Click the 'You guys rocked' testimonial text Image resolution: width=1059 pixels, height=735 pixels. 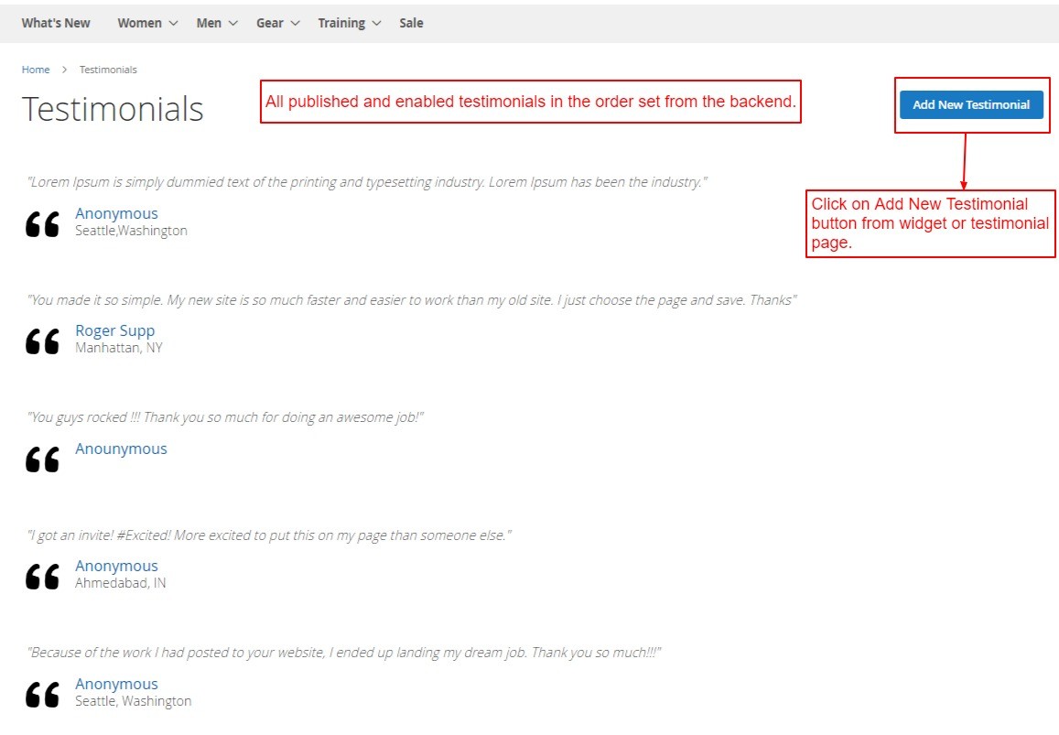pos(225,417)
